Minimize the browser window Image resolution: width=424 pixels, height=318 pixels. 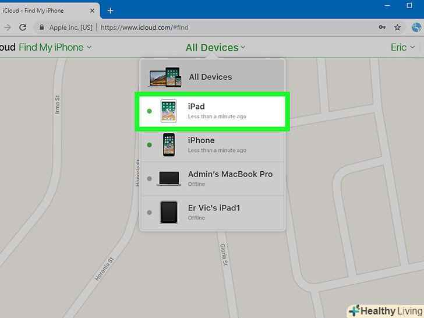(x=387, y=5)
